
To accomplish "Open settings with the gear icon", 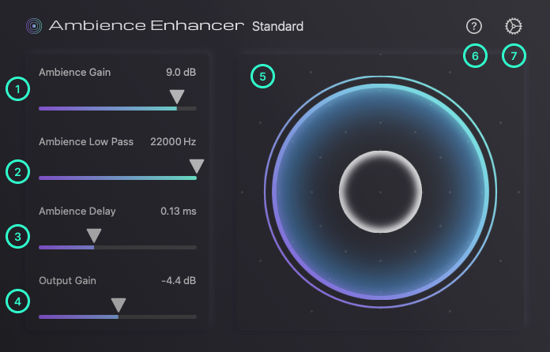I will 514,26.
